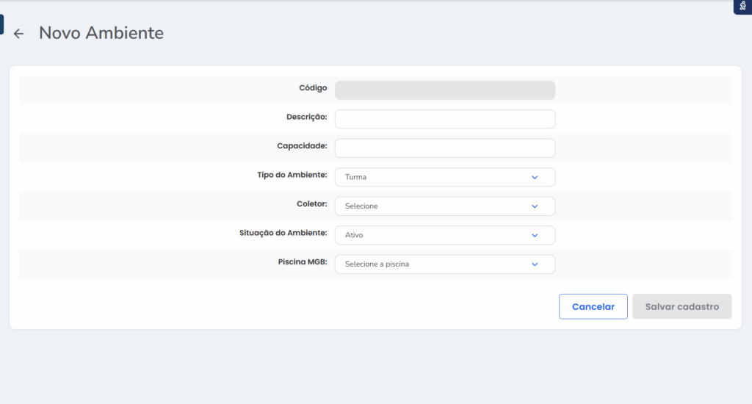
Task: Open the dropdown showing Ativo
Action: [x=433, y=235]
